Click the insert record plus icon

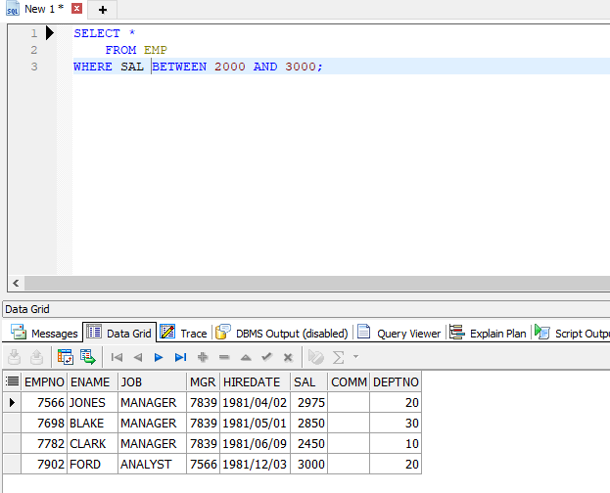coord(203,357)
